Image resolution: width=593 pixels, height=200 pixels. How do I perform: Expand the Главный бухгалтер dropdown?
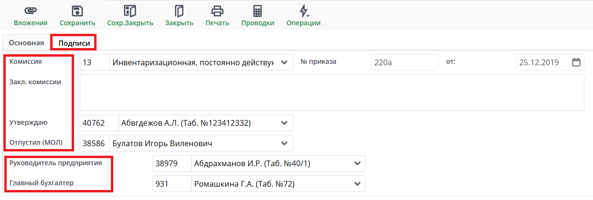[357, 183]
